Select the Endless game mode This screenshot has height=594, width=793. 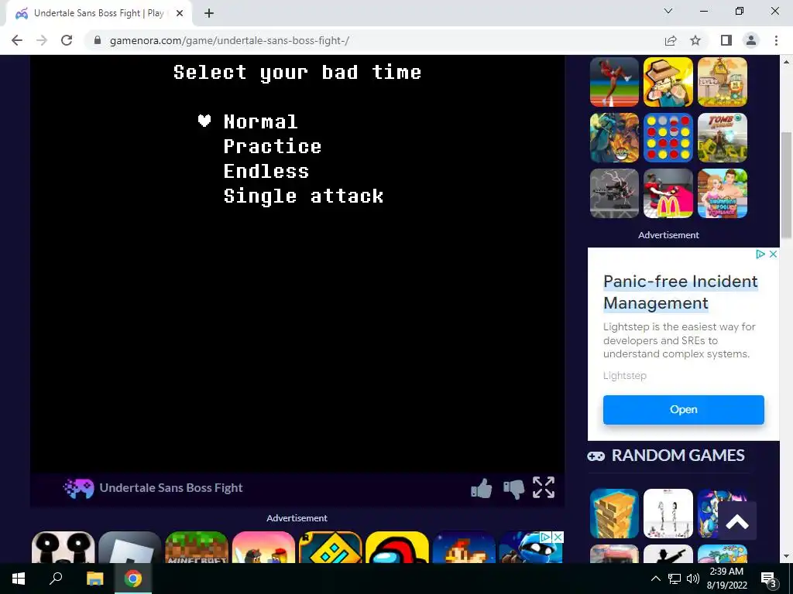266,171
